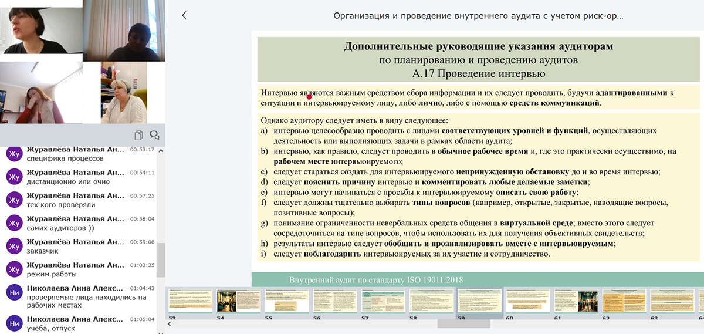Open the chat bubbles icon above messages
704x334 pixels.
point(154,135)
